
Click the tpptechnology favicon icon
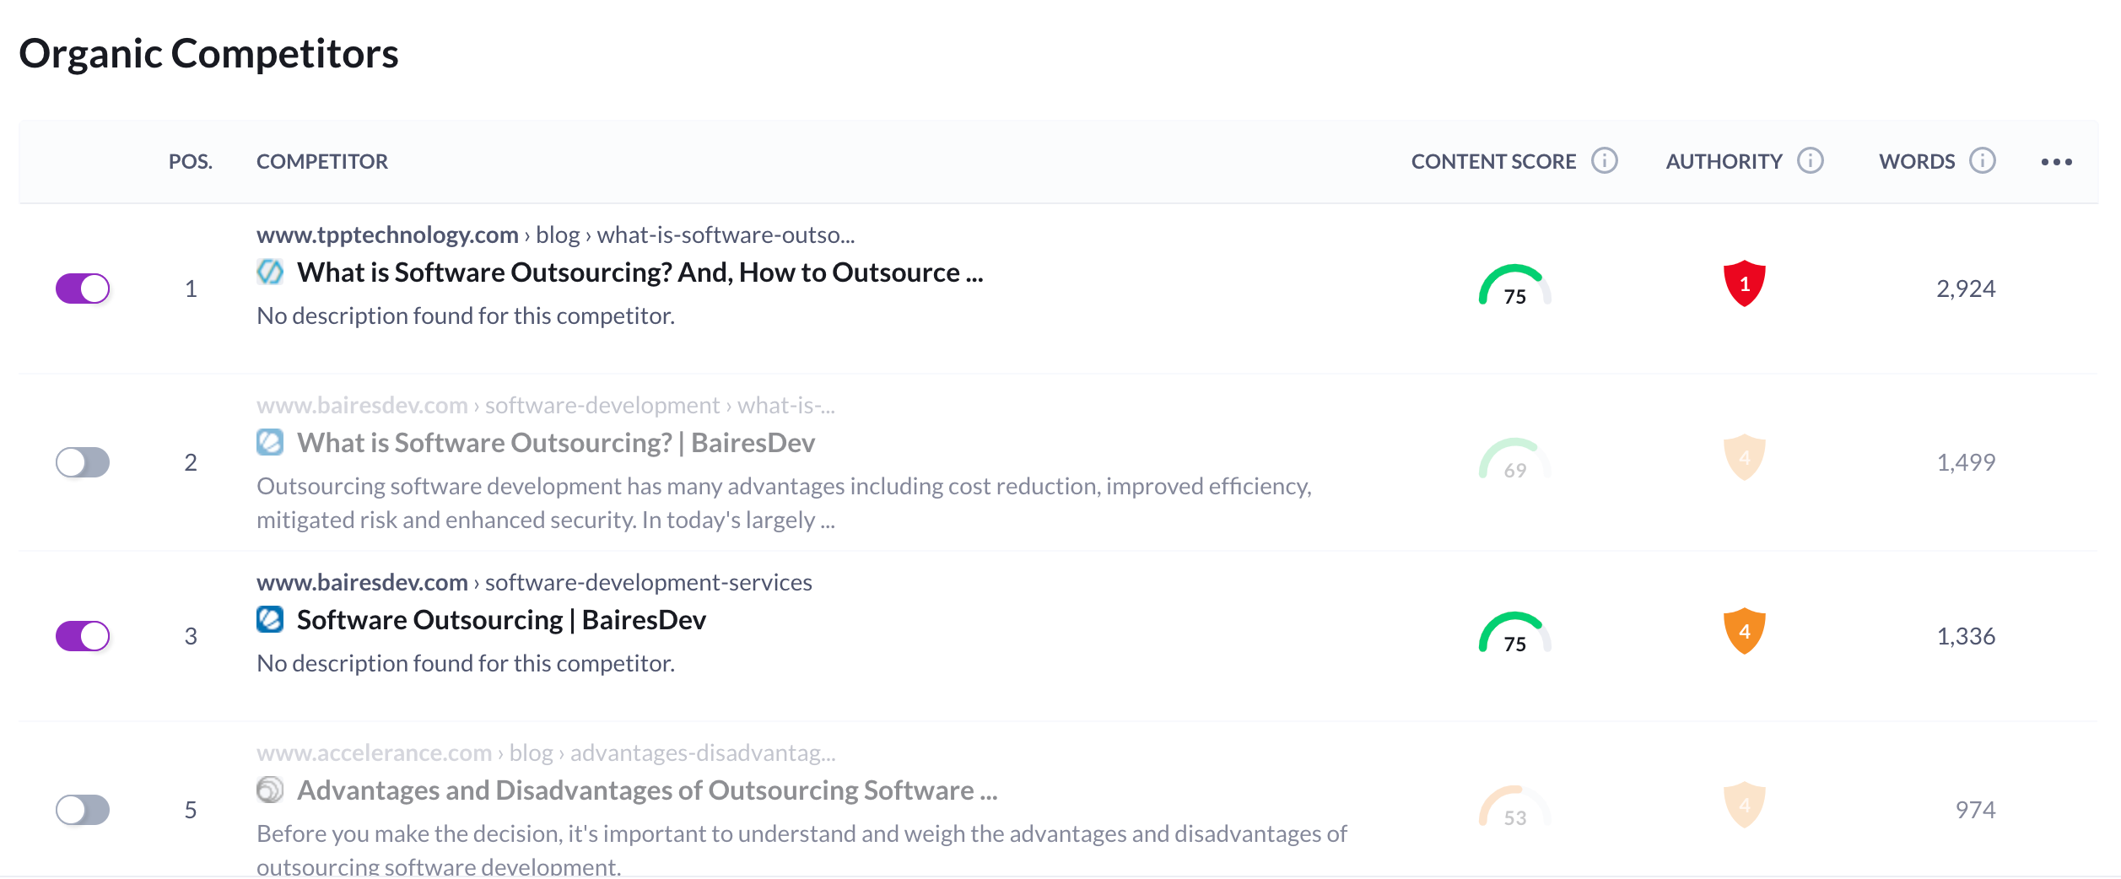coord(270,272)
